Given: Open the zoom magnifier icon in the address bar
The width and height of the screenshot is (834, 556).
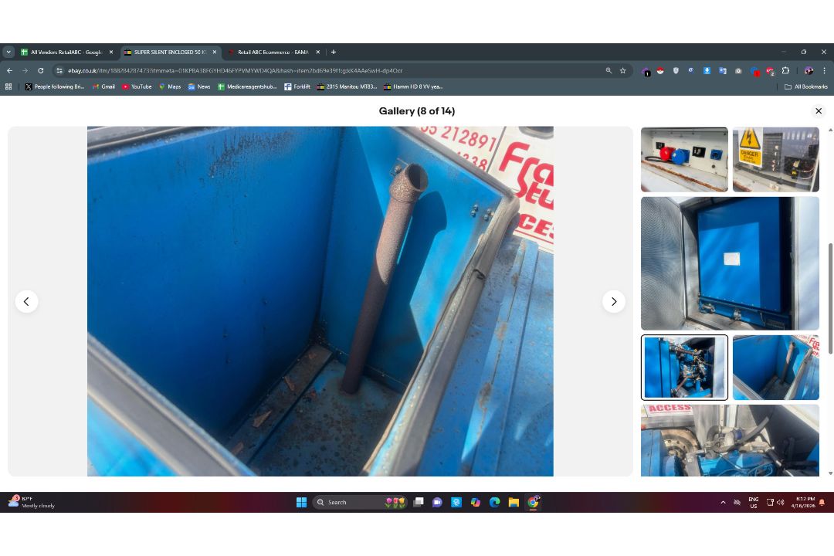Looking at the screenshot, I should click(609, 70).
